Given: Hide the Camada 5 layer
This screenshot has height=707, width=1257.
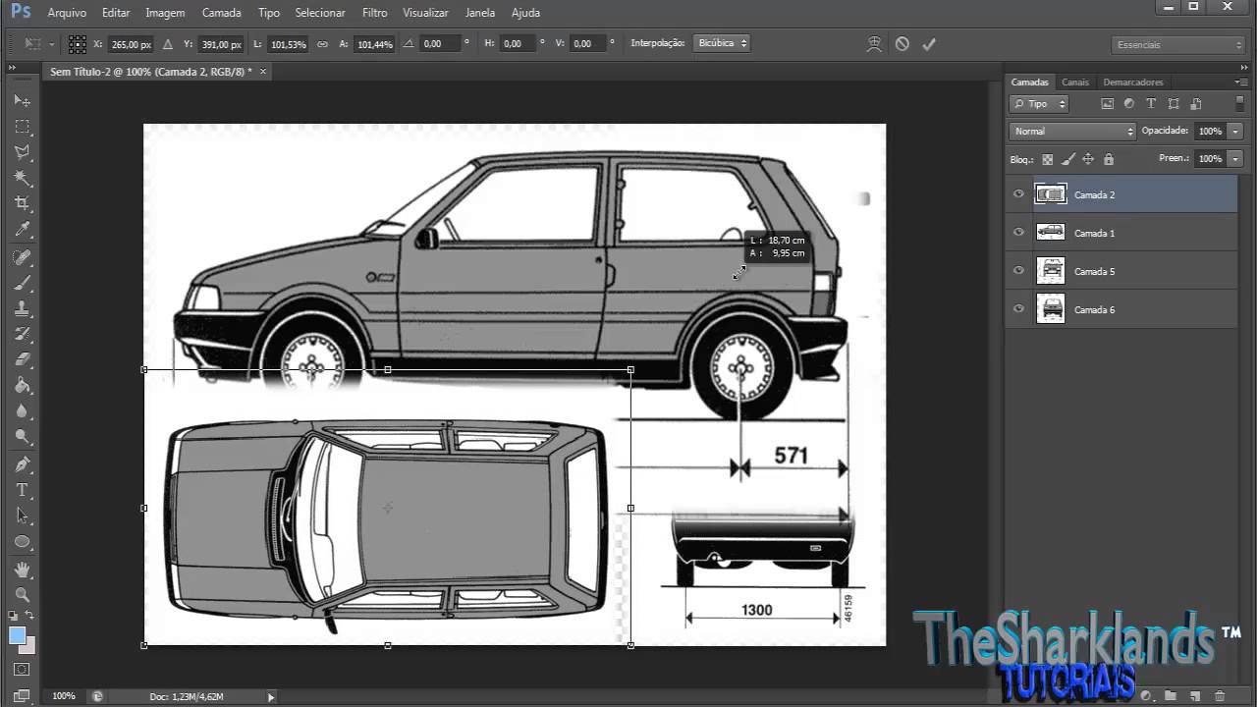Looking at the screenshot, I should tap(1018, 271).
